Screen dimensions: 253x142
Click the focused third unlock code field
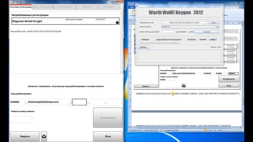[x=79, y=102]
